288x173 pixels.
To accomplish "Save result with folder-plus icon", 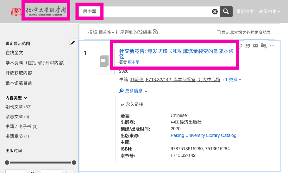I will pos(264,46).
